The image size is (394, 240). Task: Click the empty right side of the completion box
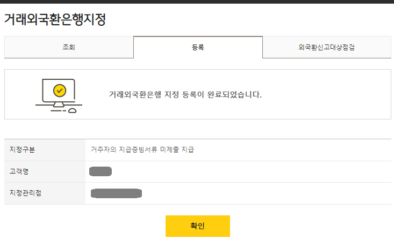coord(327,94)
